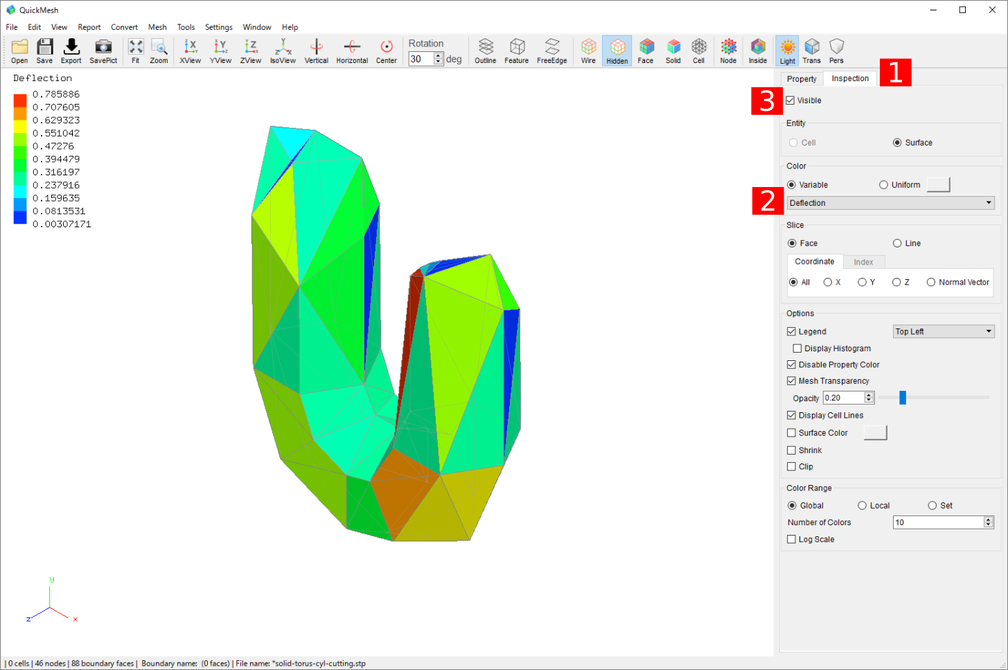The height and width of the screenshot is (670, 1008).
Task: Open the Report menu
Action: (x=89, y=27)
